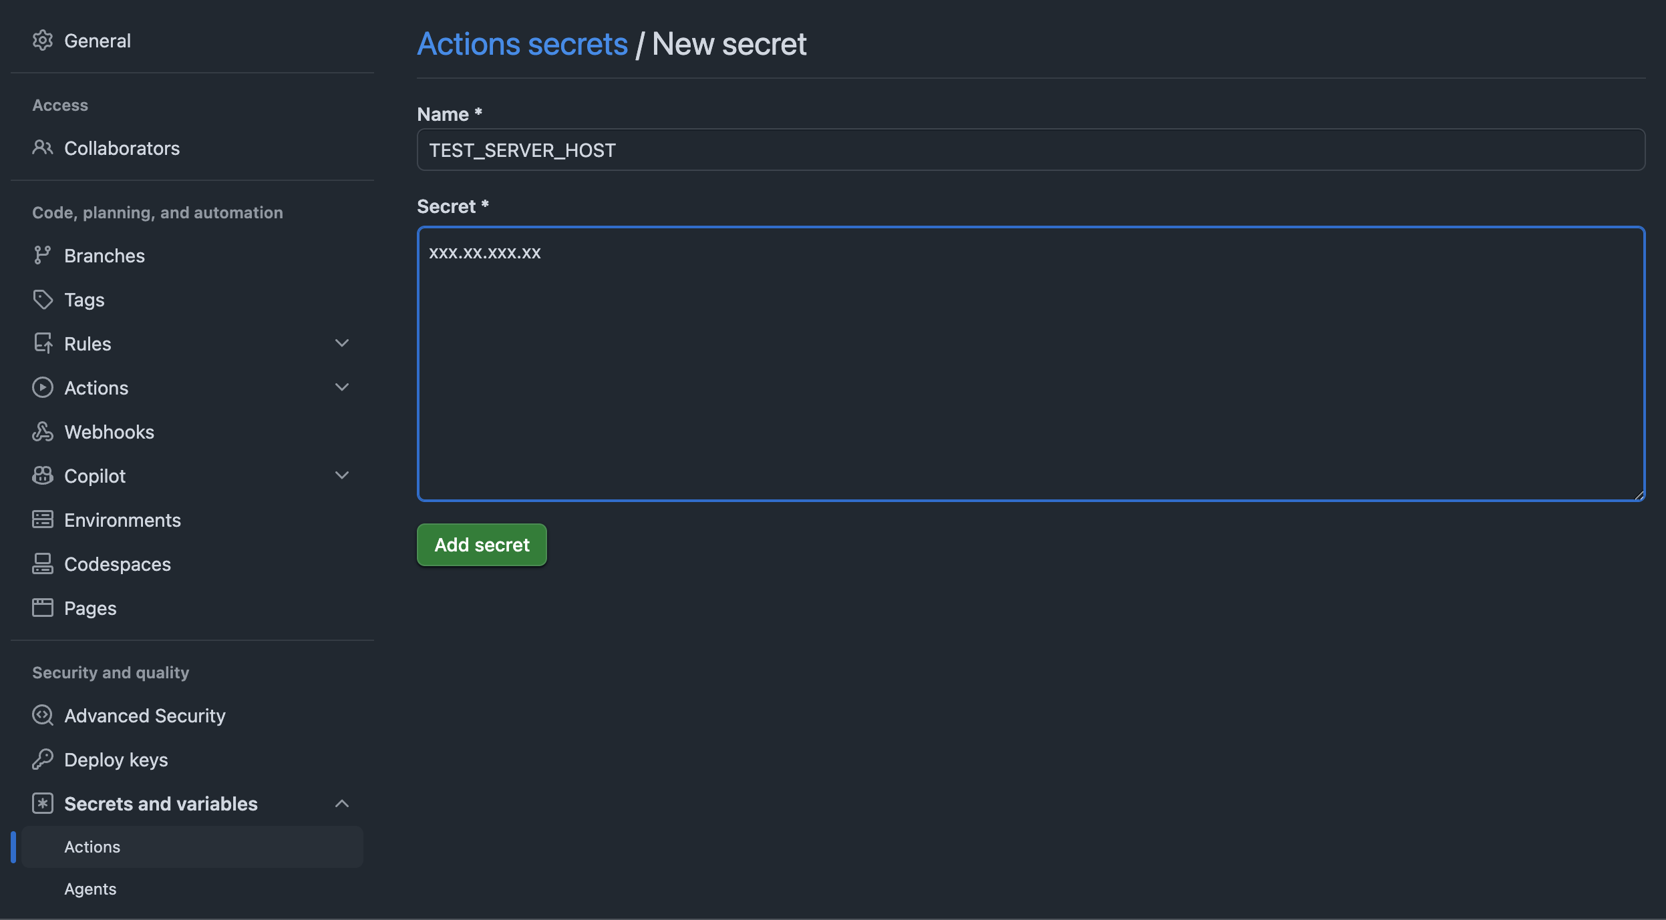Select Actions under Secrets and variables

click(x=192, y=847)
